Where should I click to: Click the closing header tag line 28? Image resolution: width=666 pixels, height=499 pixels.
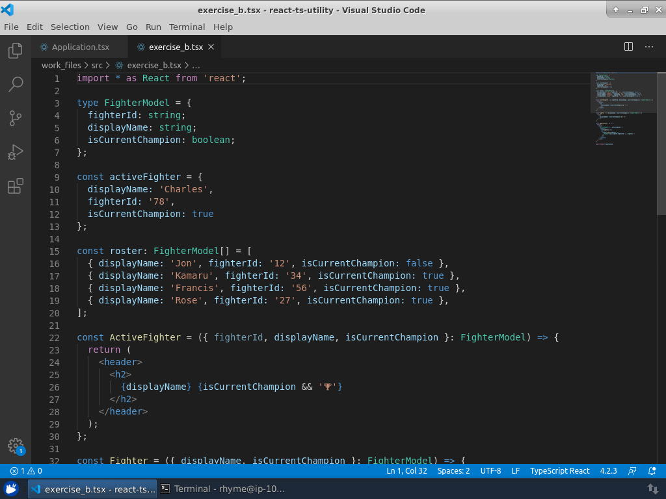coord(123,411)
